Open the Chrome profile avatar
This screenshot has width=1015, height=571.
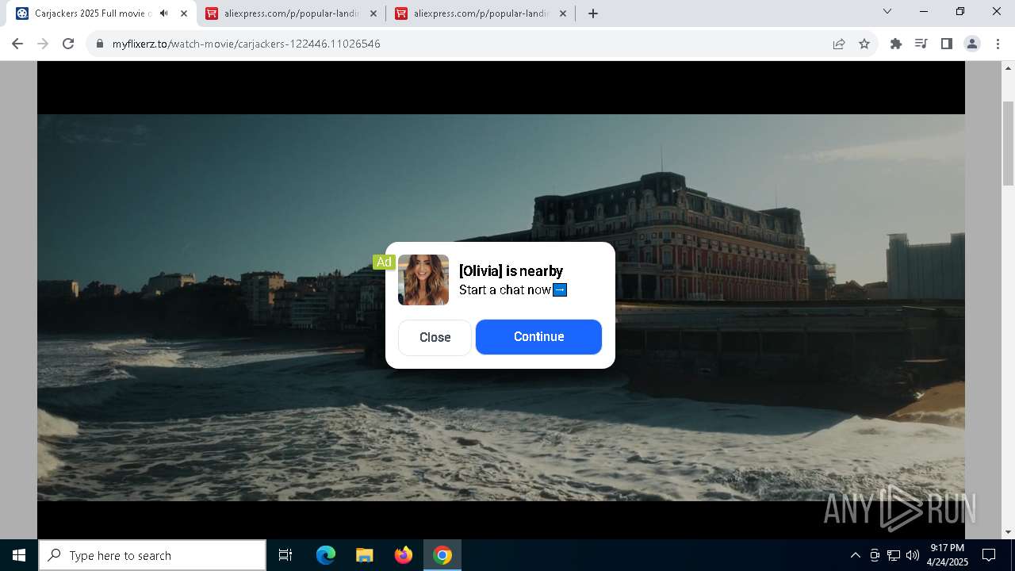click(x=972, y=44)
